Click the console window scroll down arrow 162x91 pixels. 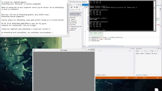coord(154,30)
